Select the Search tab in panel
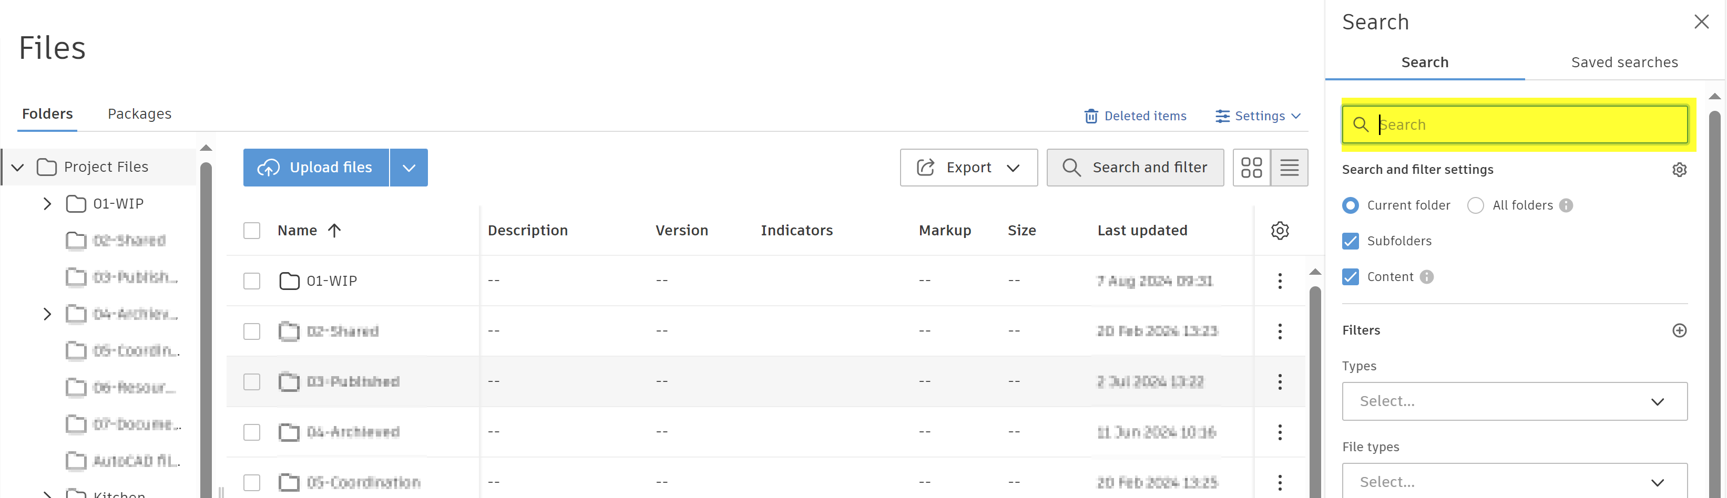The image size is (1727, 498). click(x=1425, y=63)
